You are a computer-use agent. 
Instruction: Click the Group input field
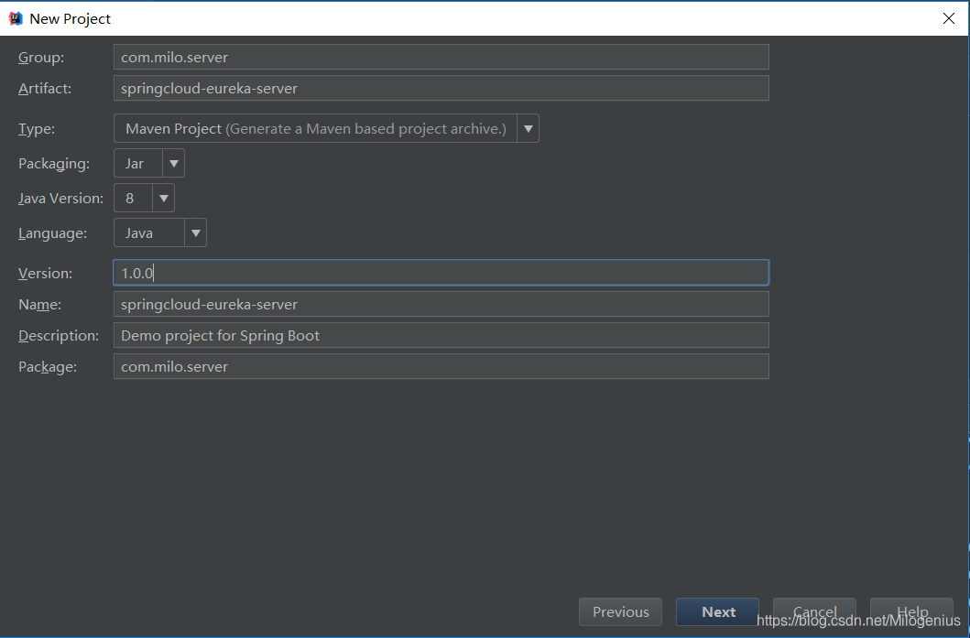tap(441, 57)
